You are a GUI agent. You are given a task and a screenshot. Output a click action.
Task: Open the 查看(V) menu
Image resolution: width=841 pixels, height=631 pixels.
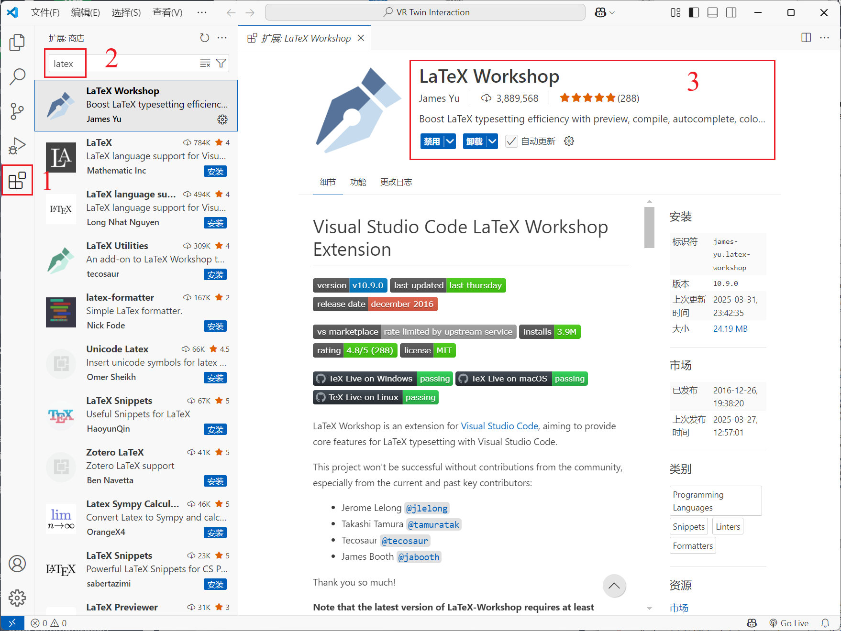tap(167, 12)
